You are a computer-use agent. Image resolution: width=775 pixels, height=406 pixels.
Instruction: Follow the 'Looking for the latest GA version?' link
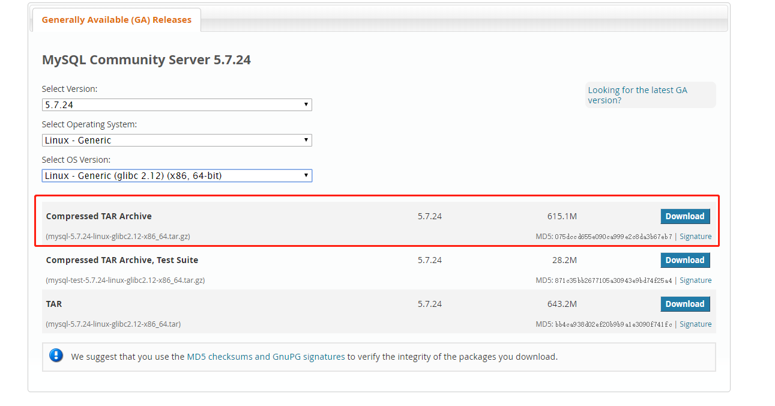point(638,95)
